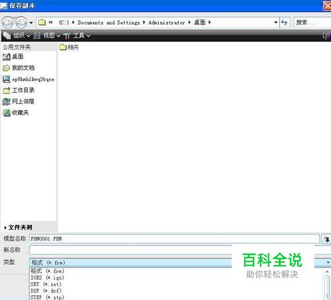The image size is (331, 300).
Task: Expand the 文件夹树 folder tree panel
Action: [x=19, y=227]
